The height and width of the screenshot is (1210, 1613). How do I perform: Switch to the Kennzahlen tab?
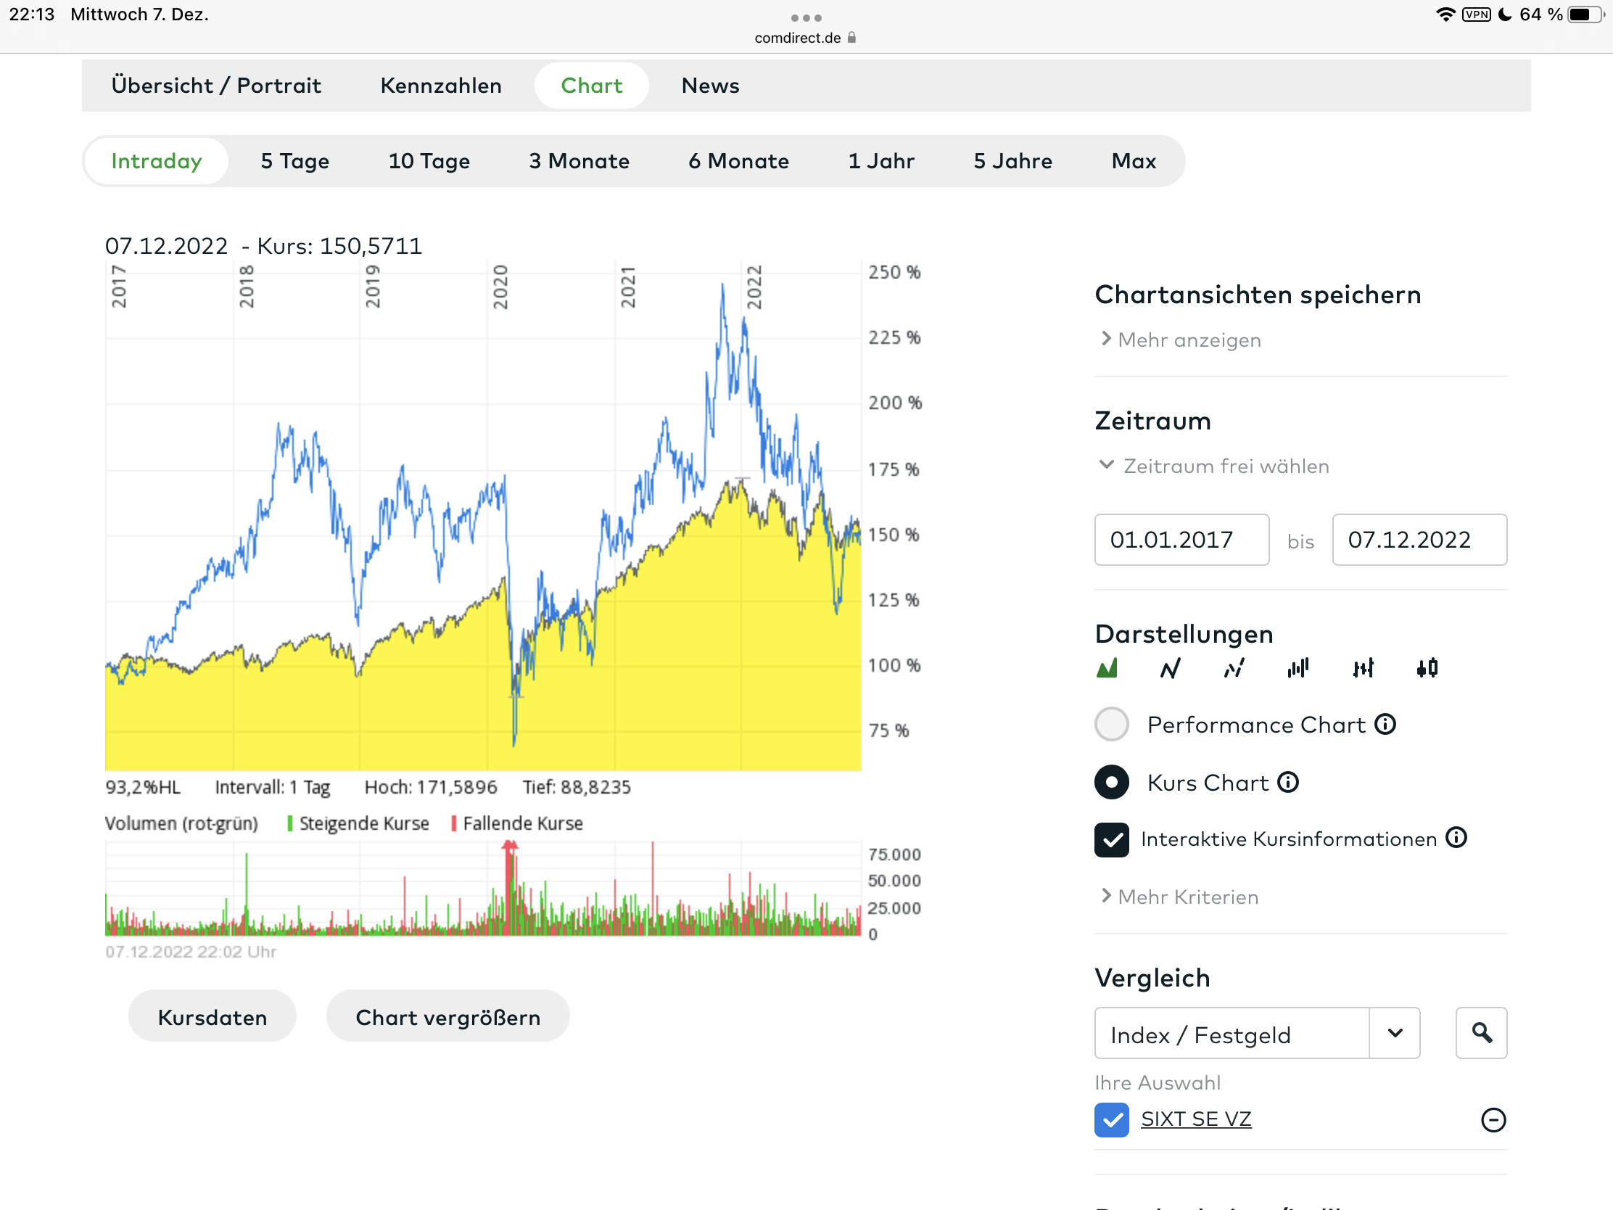[440, 86]
